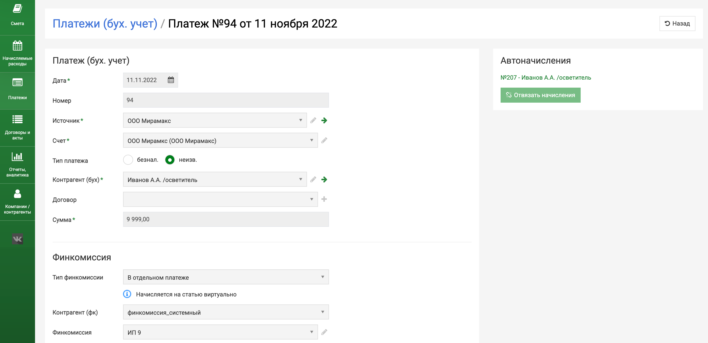Click the Финкомиссия section heading
Viewport: 708px width, 343px height.
pyautogui.click(x=82, y=257)
